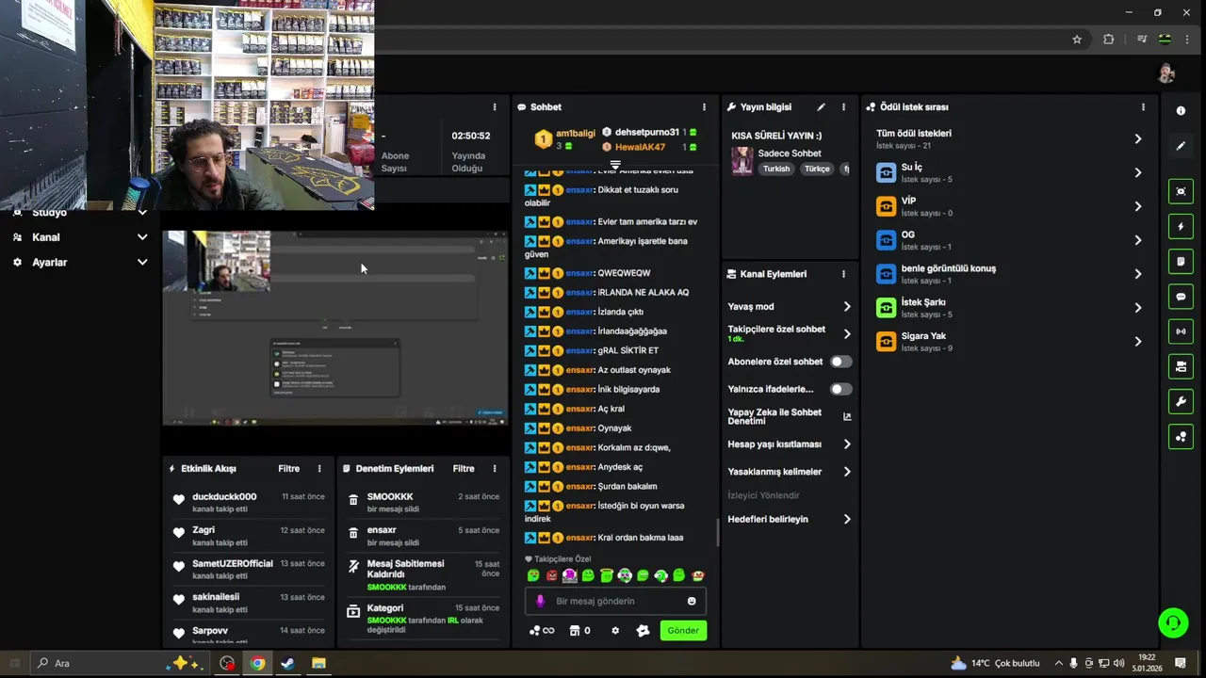Viewport: 1206px width, 678px height.
Task: Toggle Yalnızca ifadelerle switch
Action: (840, 389)
